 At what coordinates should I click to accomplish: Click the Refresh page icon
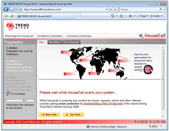pos(111,10)
